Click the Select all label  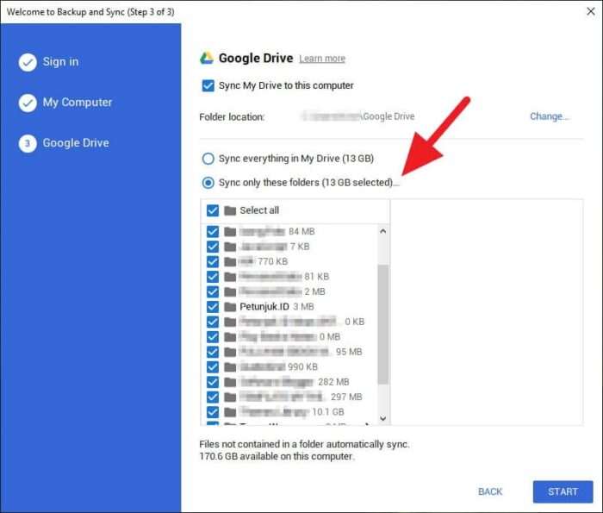[x=259, y=210]
